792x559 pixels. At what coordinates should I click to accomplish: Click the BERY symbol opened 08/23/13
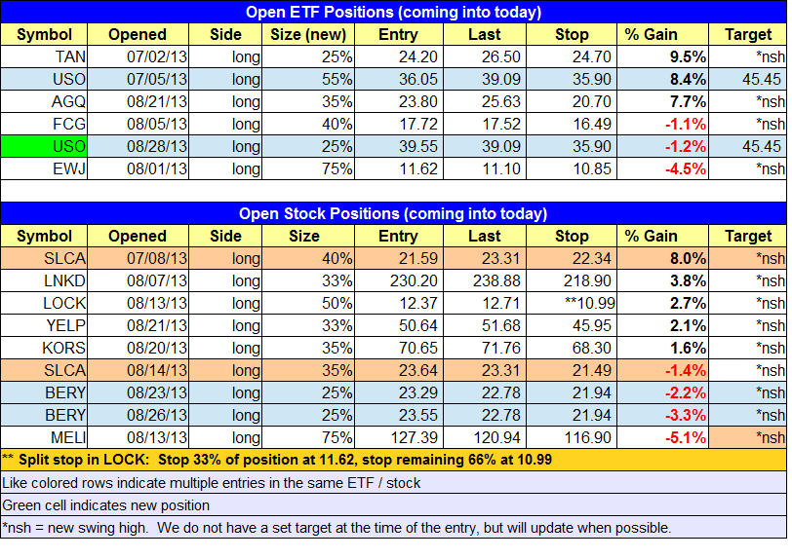tap(44, 392)
